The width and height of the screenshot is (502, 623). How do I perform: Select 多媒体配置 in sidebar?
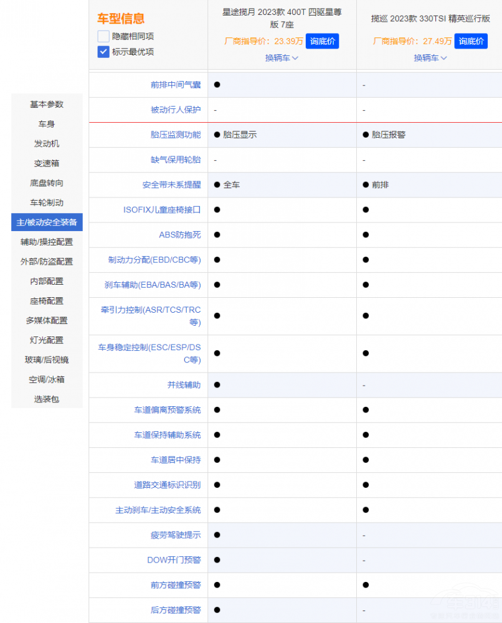point(47,320)
